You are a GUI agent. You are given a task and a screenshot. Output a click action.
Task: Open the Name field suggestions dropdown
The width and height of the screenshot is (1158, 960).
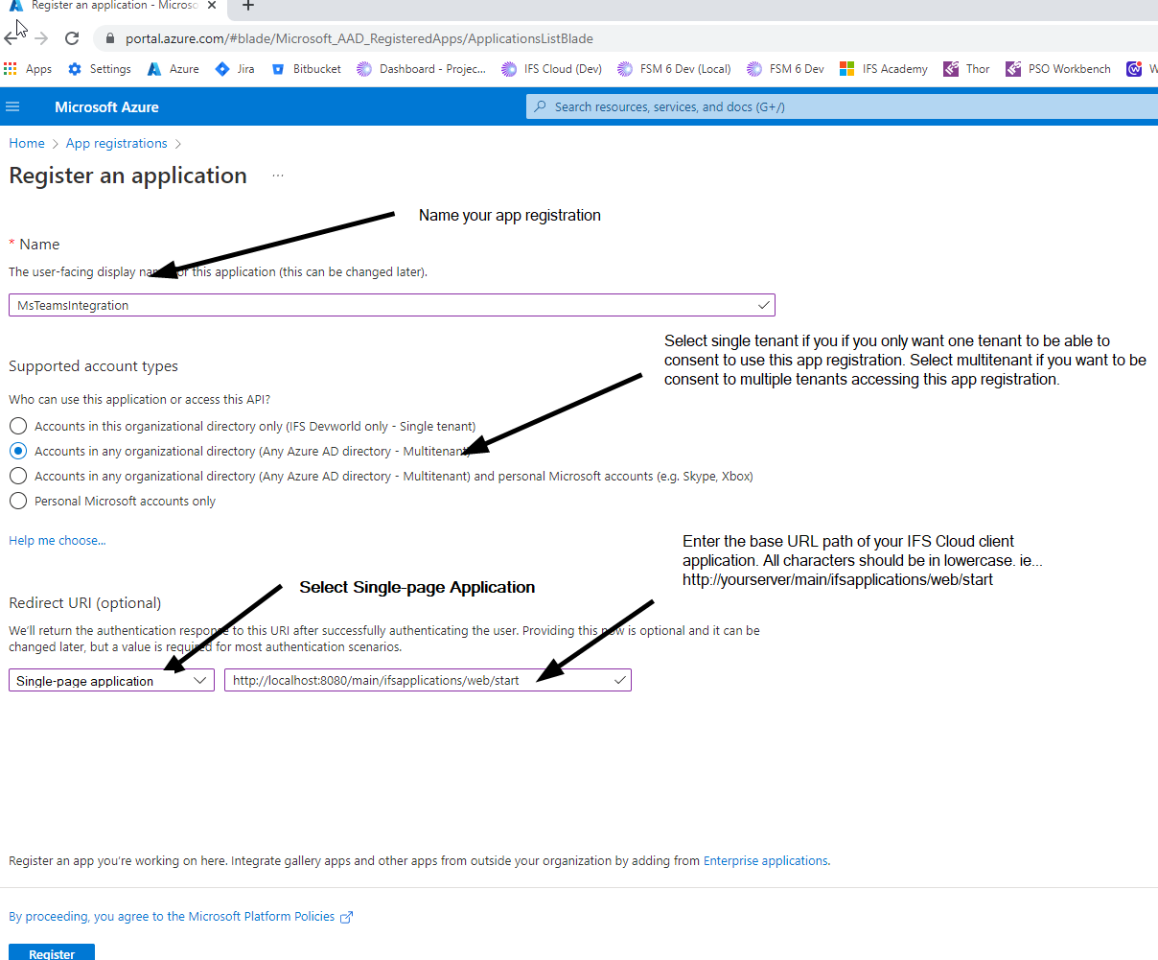[764, 305]
